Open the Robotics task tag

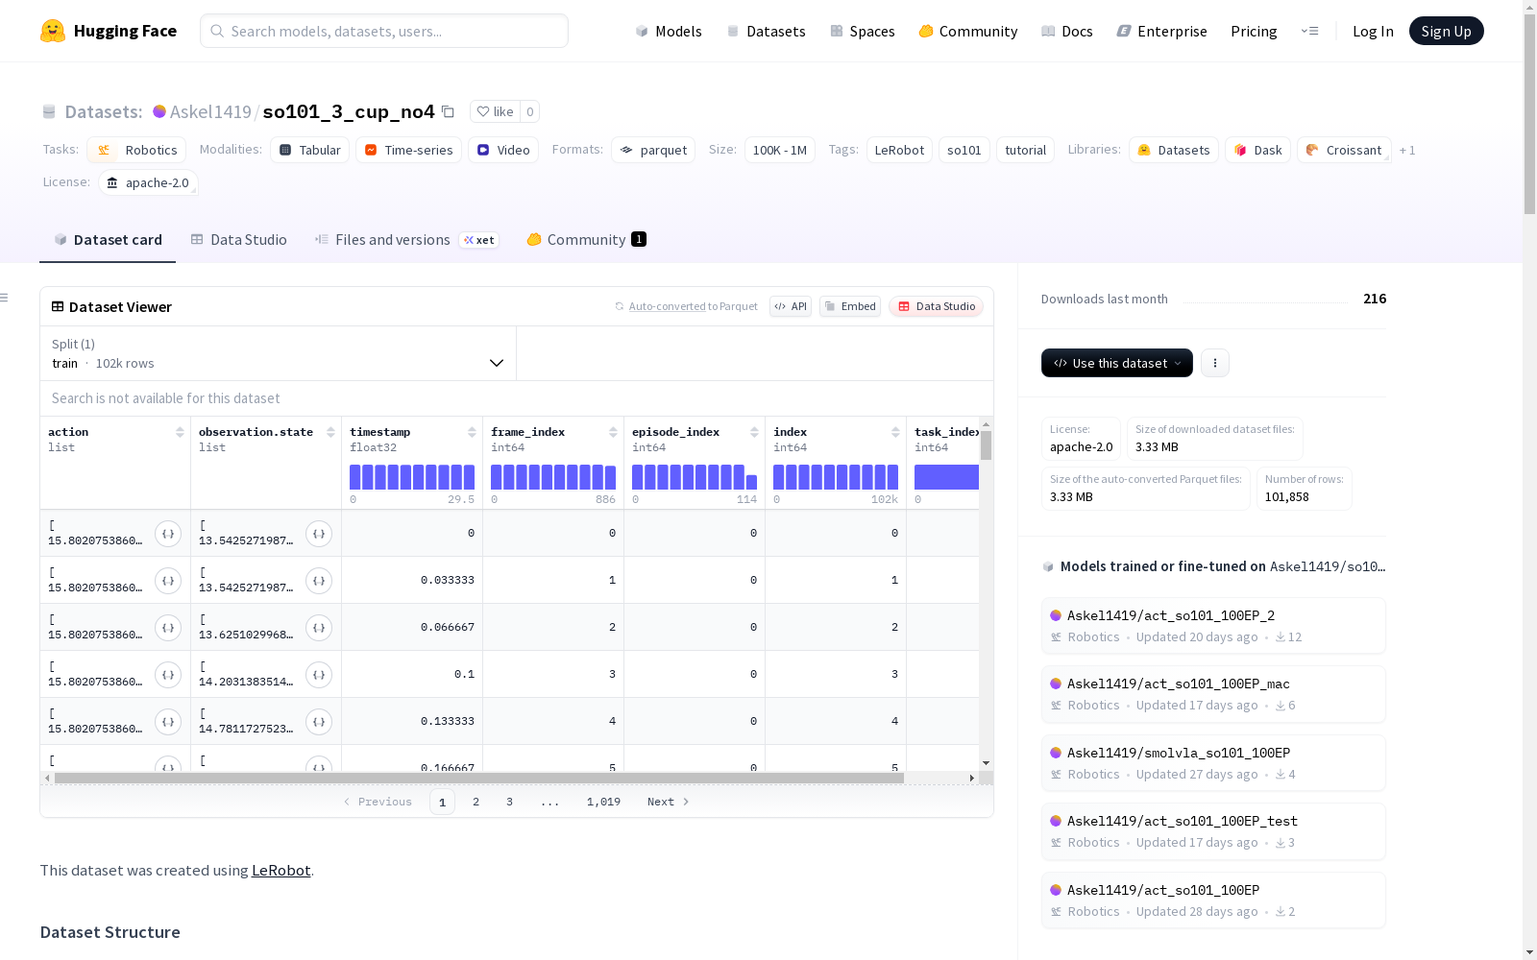coord(136,150)
